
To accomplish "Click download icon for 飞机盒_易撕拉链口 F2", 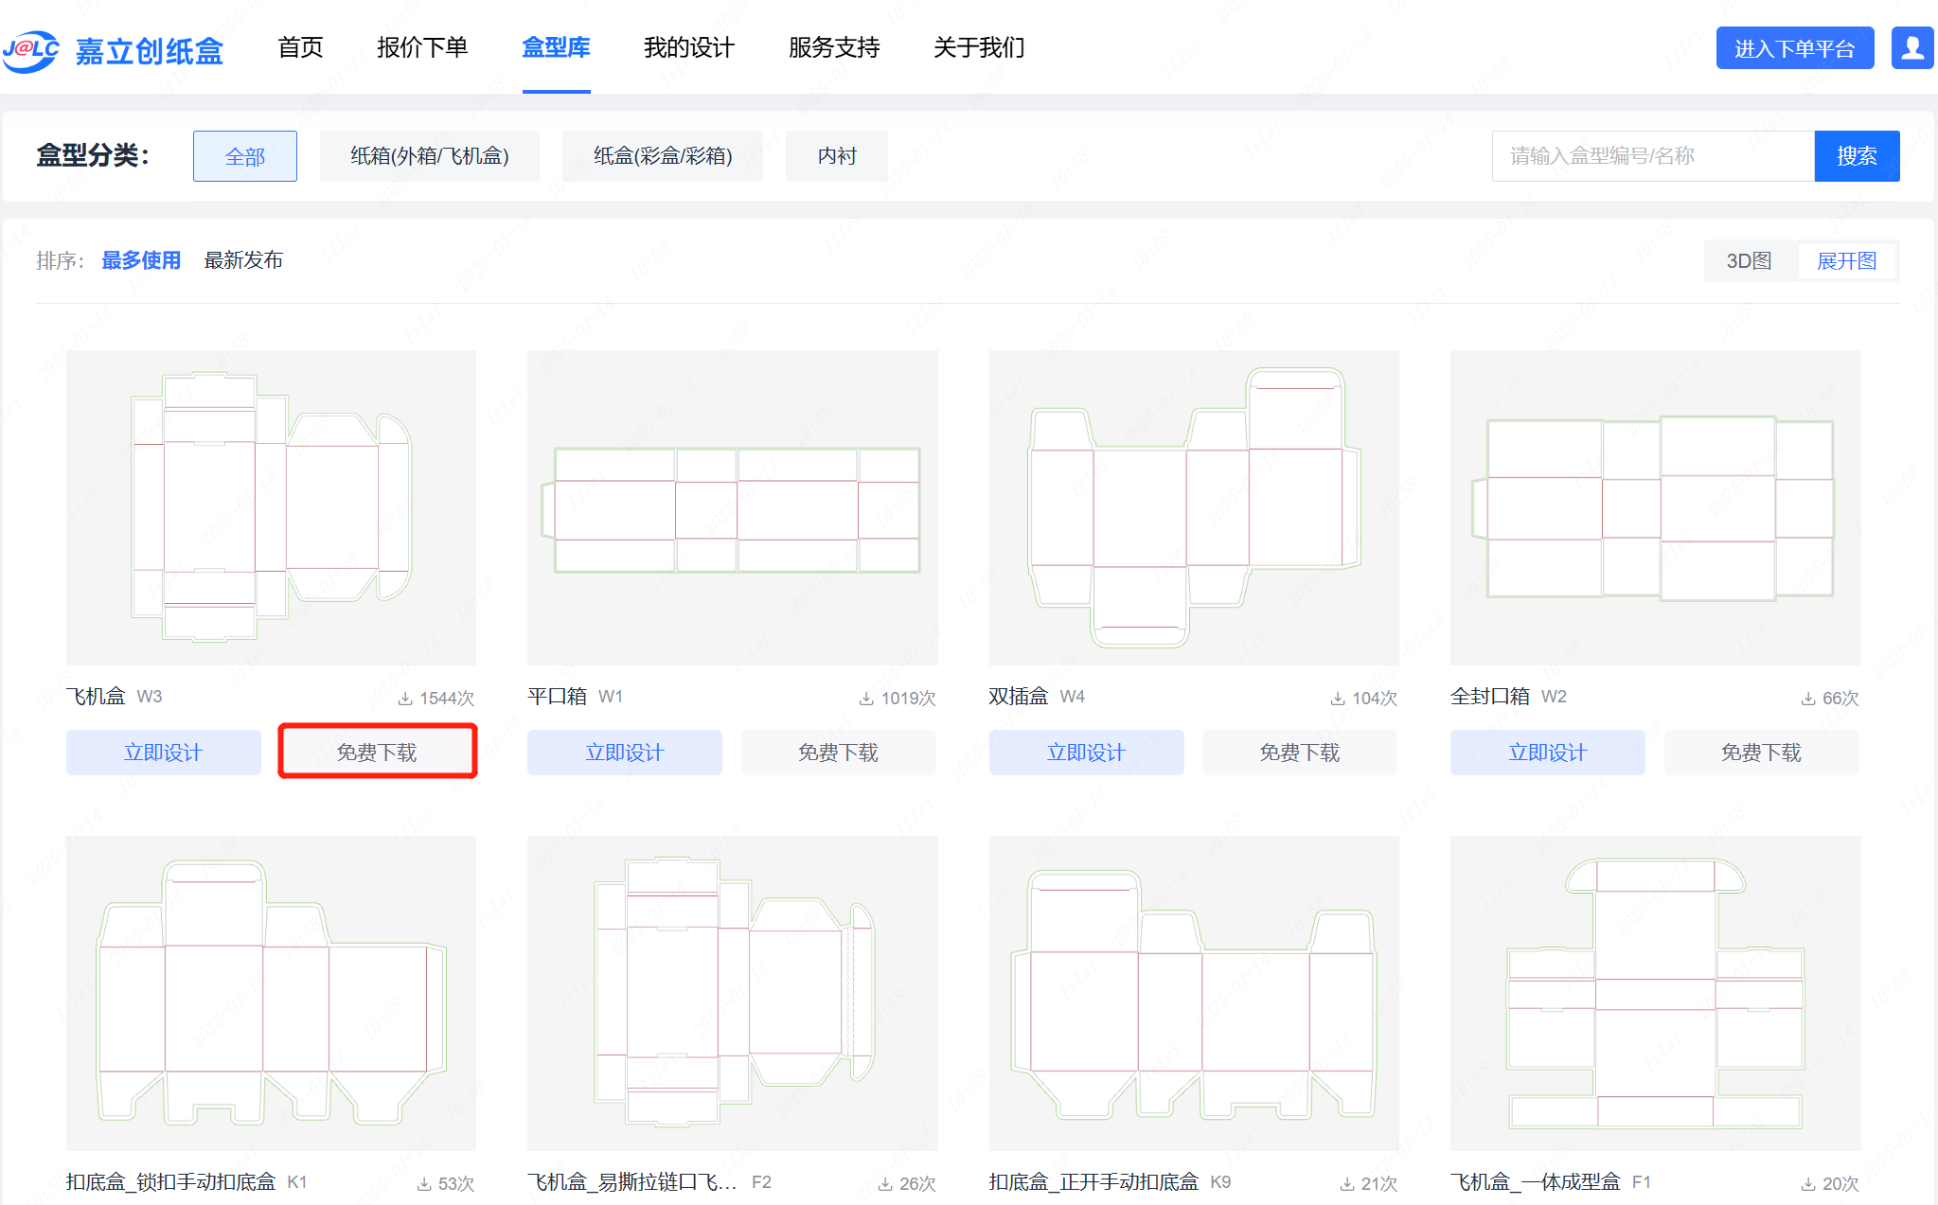I will 885,1184.
